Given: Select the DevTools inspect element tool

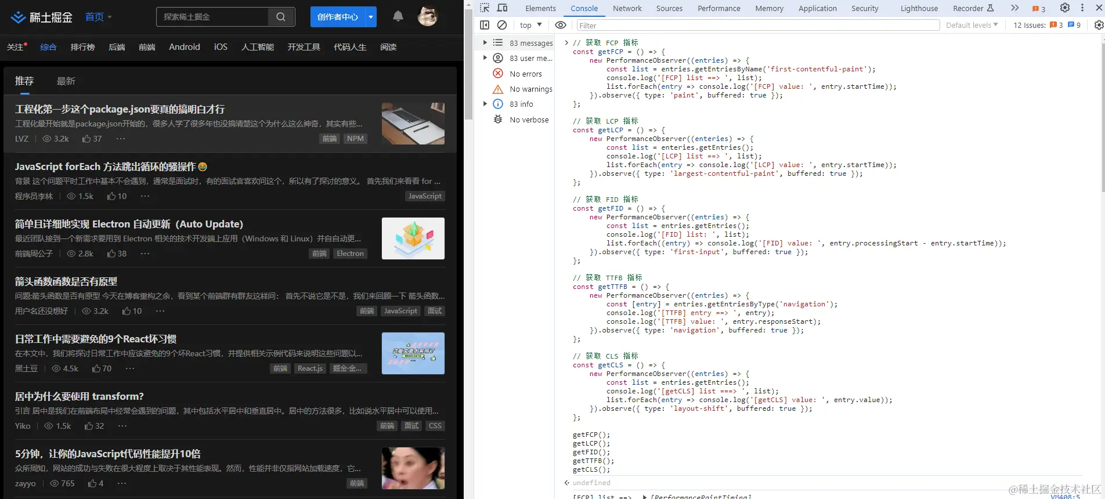Looking at the screenshot, I should (x=485, y=8).
